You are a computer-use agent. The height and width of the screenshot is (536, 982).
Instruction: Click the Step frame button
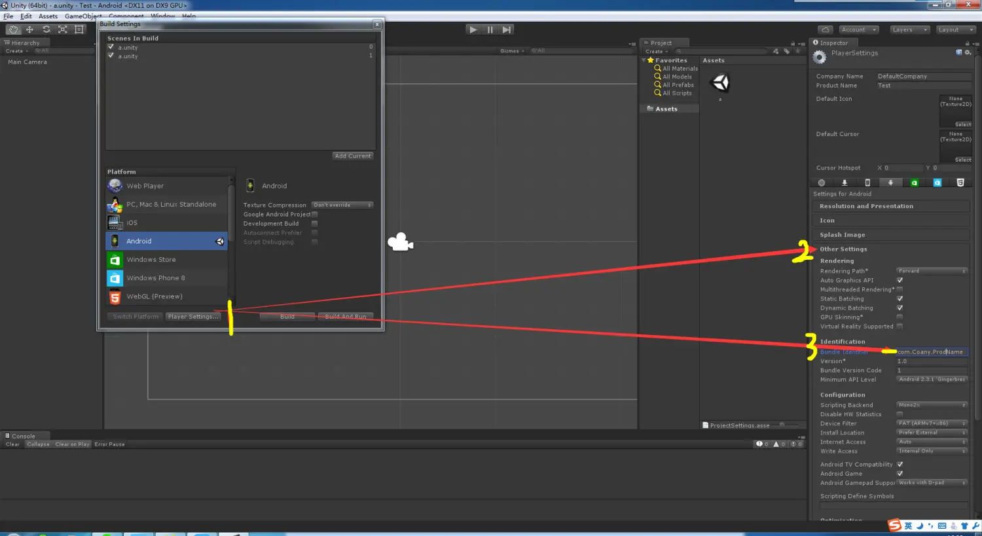tap(506, 29)
